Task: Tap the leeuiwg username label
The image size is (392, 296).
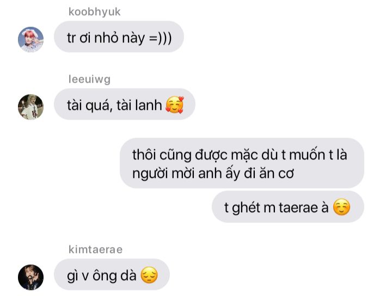Action: point(89,79)
